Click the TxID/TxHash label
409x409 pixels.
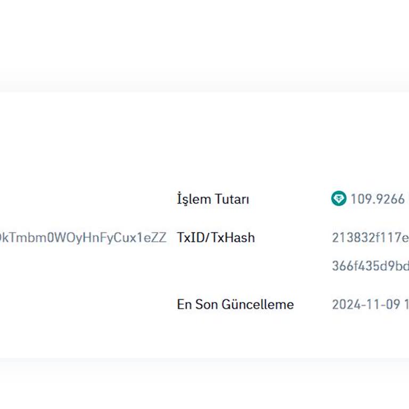click(x=216, y=238)
